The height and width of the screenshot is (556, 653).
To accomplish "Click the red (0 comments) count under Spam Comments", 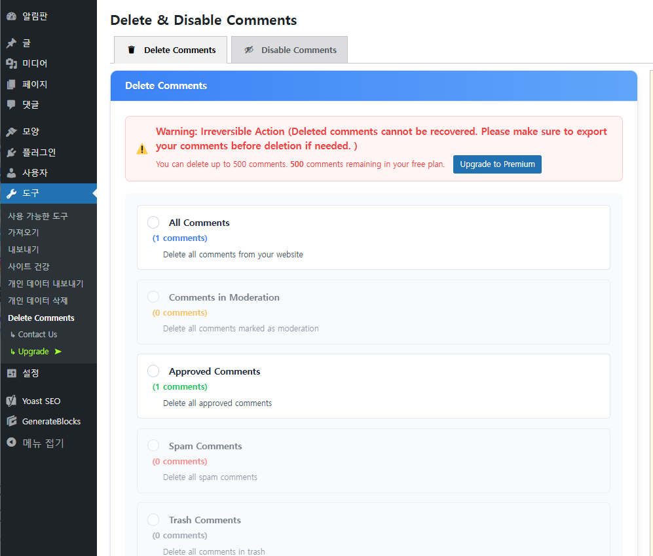I will tap(180, 462).
